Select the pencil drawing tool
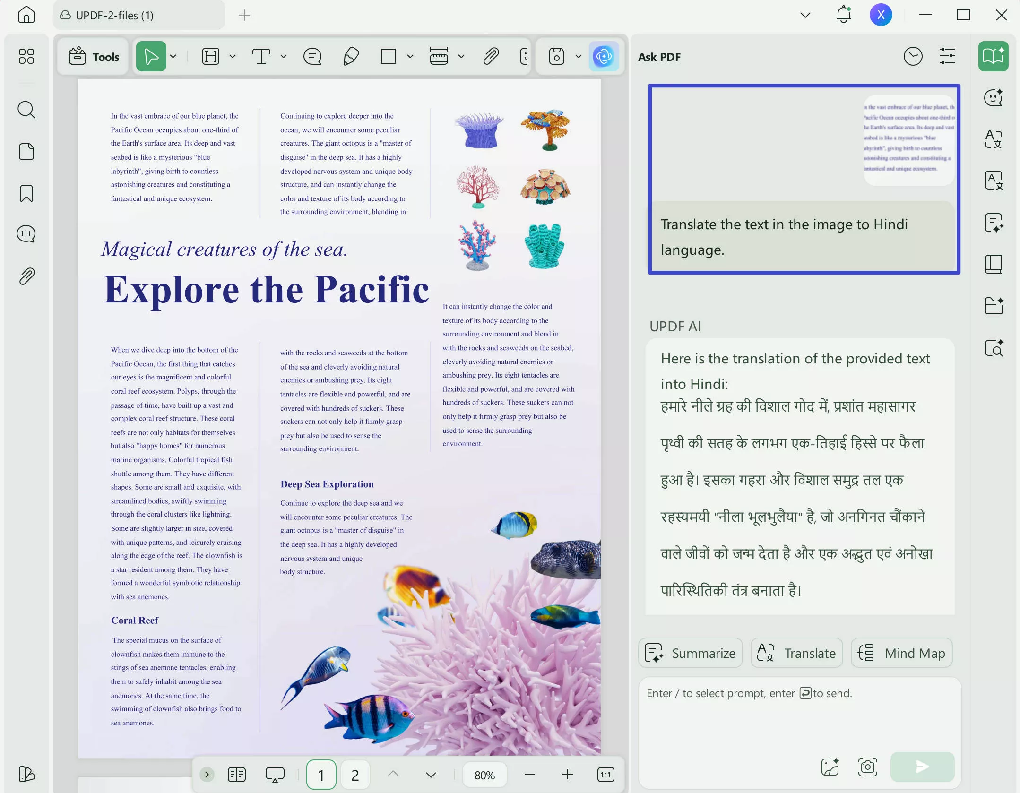This screenshot has width=1020, height=793. click(351, 57)
